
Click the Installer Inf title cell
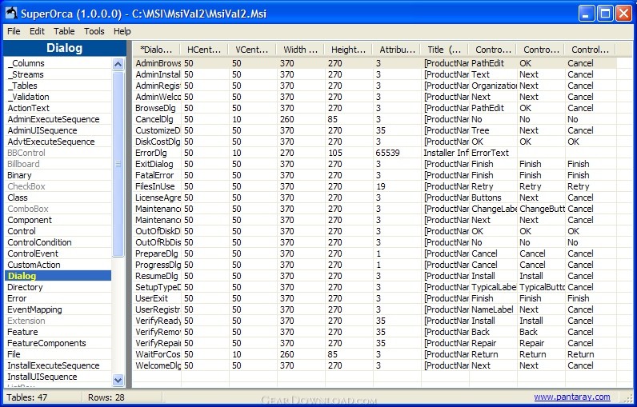[x=445, y=153]
